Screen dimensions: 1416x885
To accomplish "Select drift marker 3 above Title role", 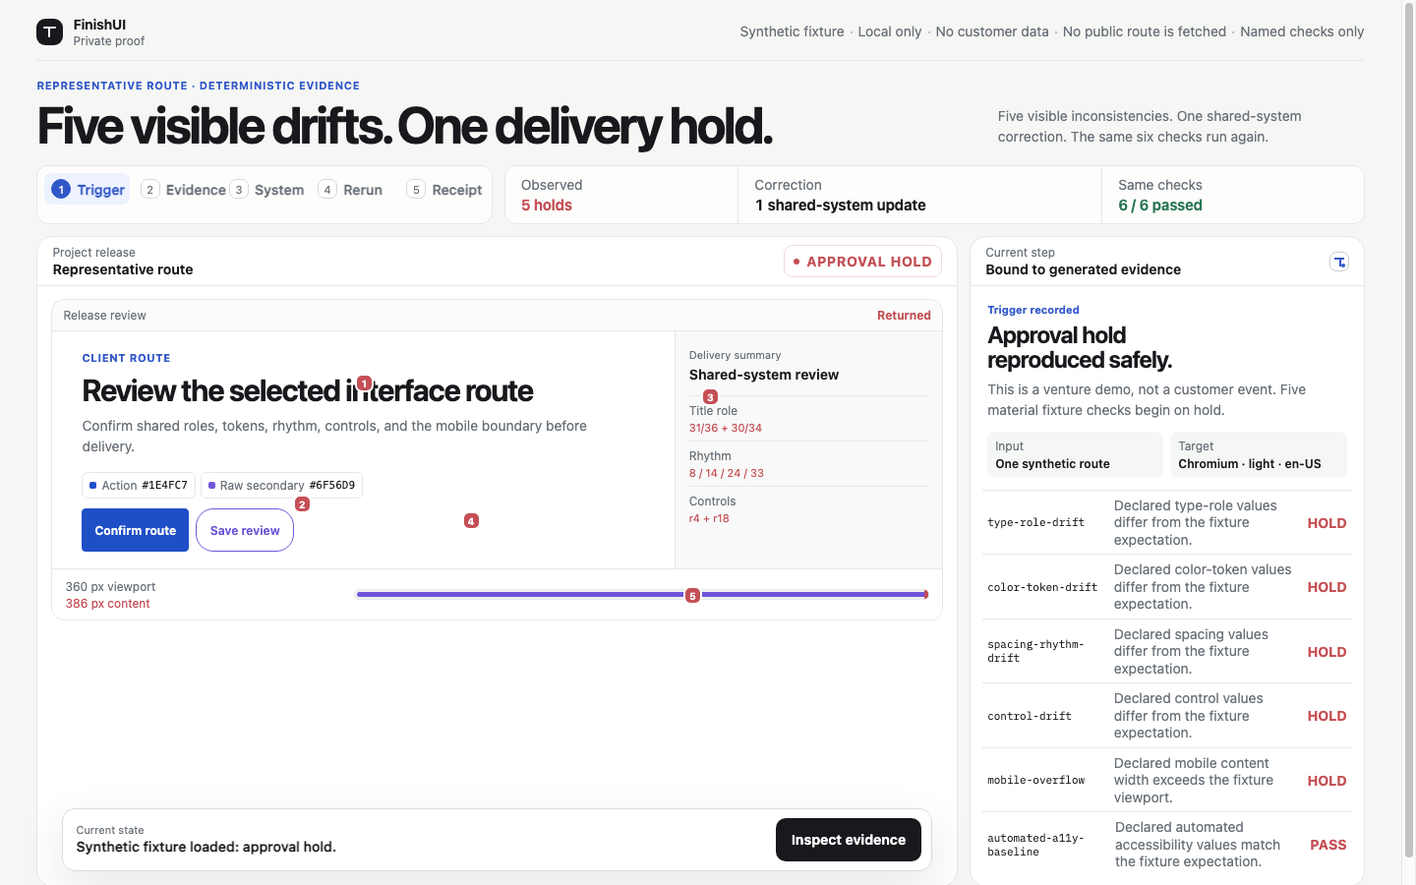I will point(710,397).
